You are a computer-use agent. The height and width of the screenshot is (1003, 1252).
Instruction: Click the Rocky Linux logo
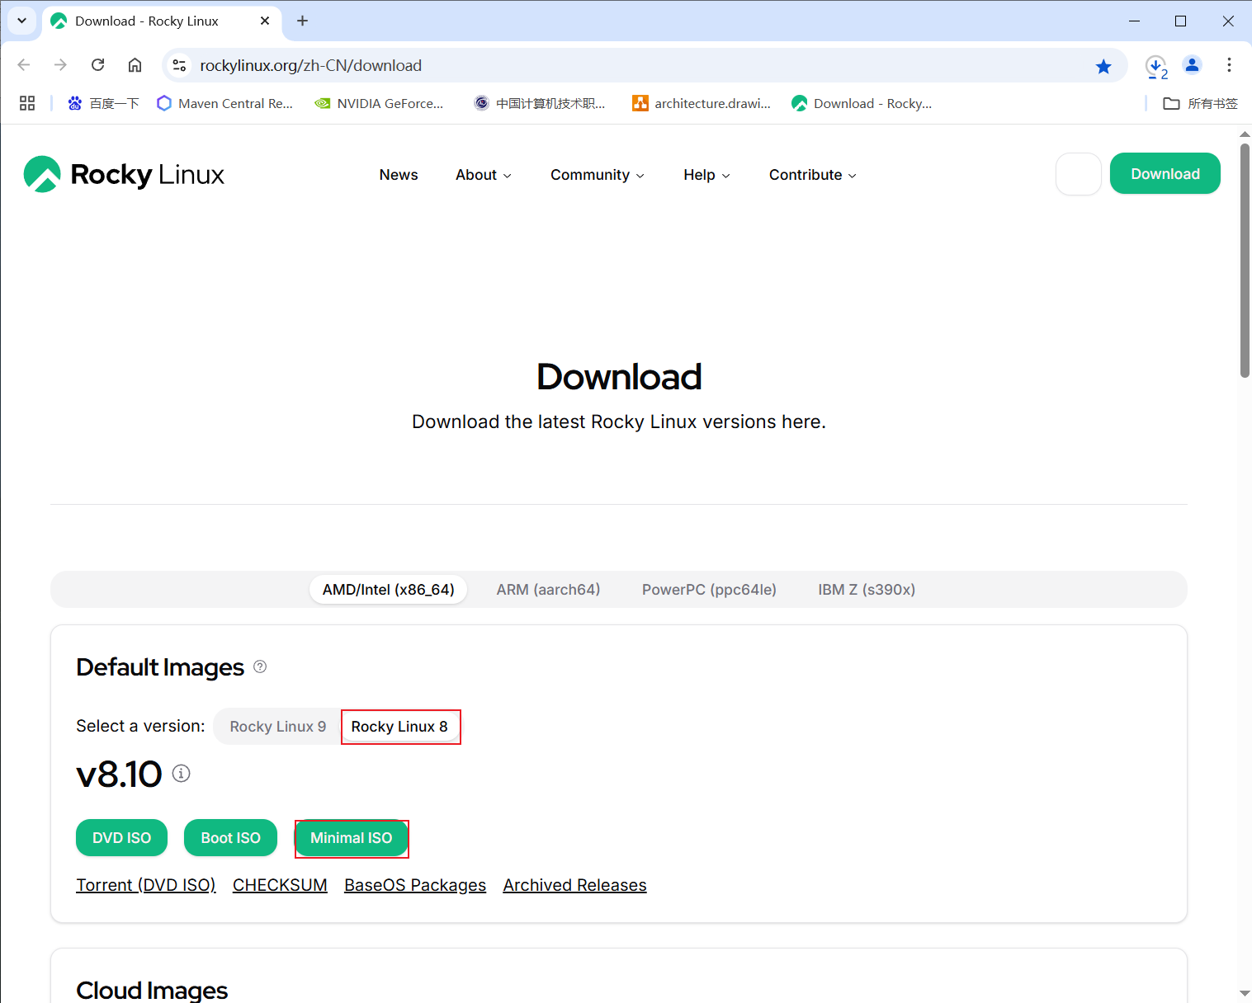tap(124, 174)
